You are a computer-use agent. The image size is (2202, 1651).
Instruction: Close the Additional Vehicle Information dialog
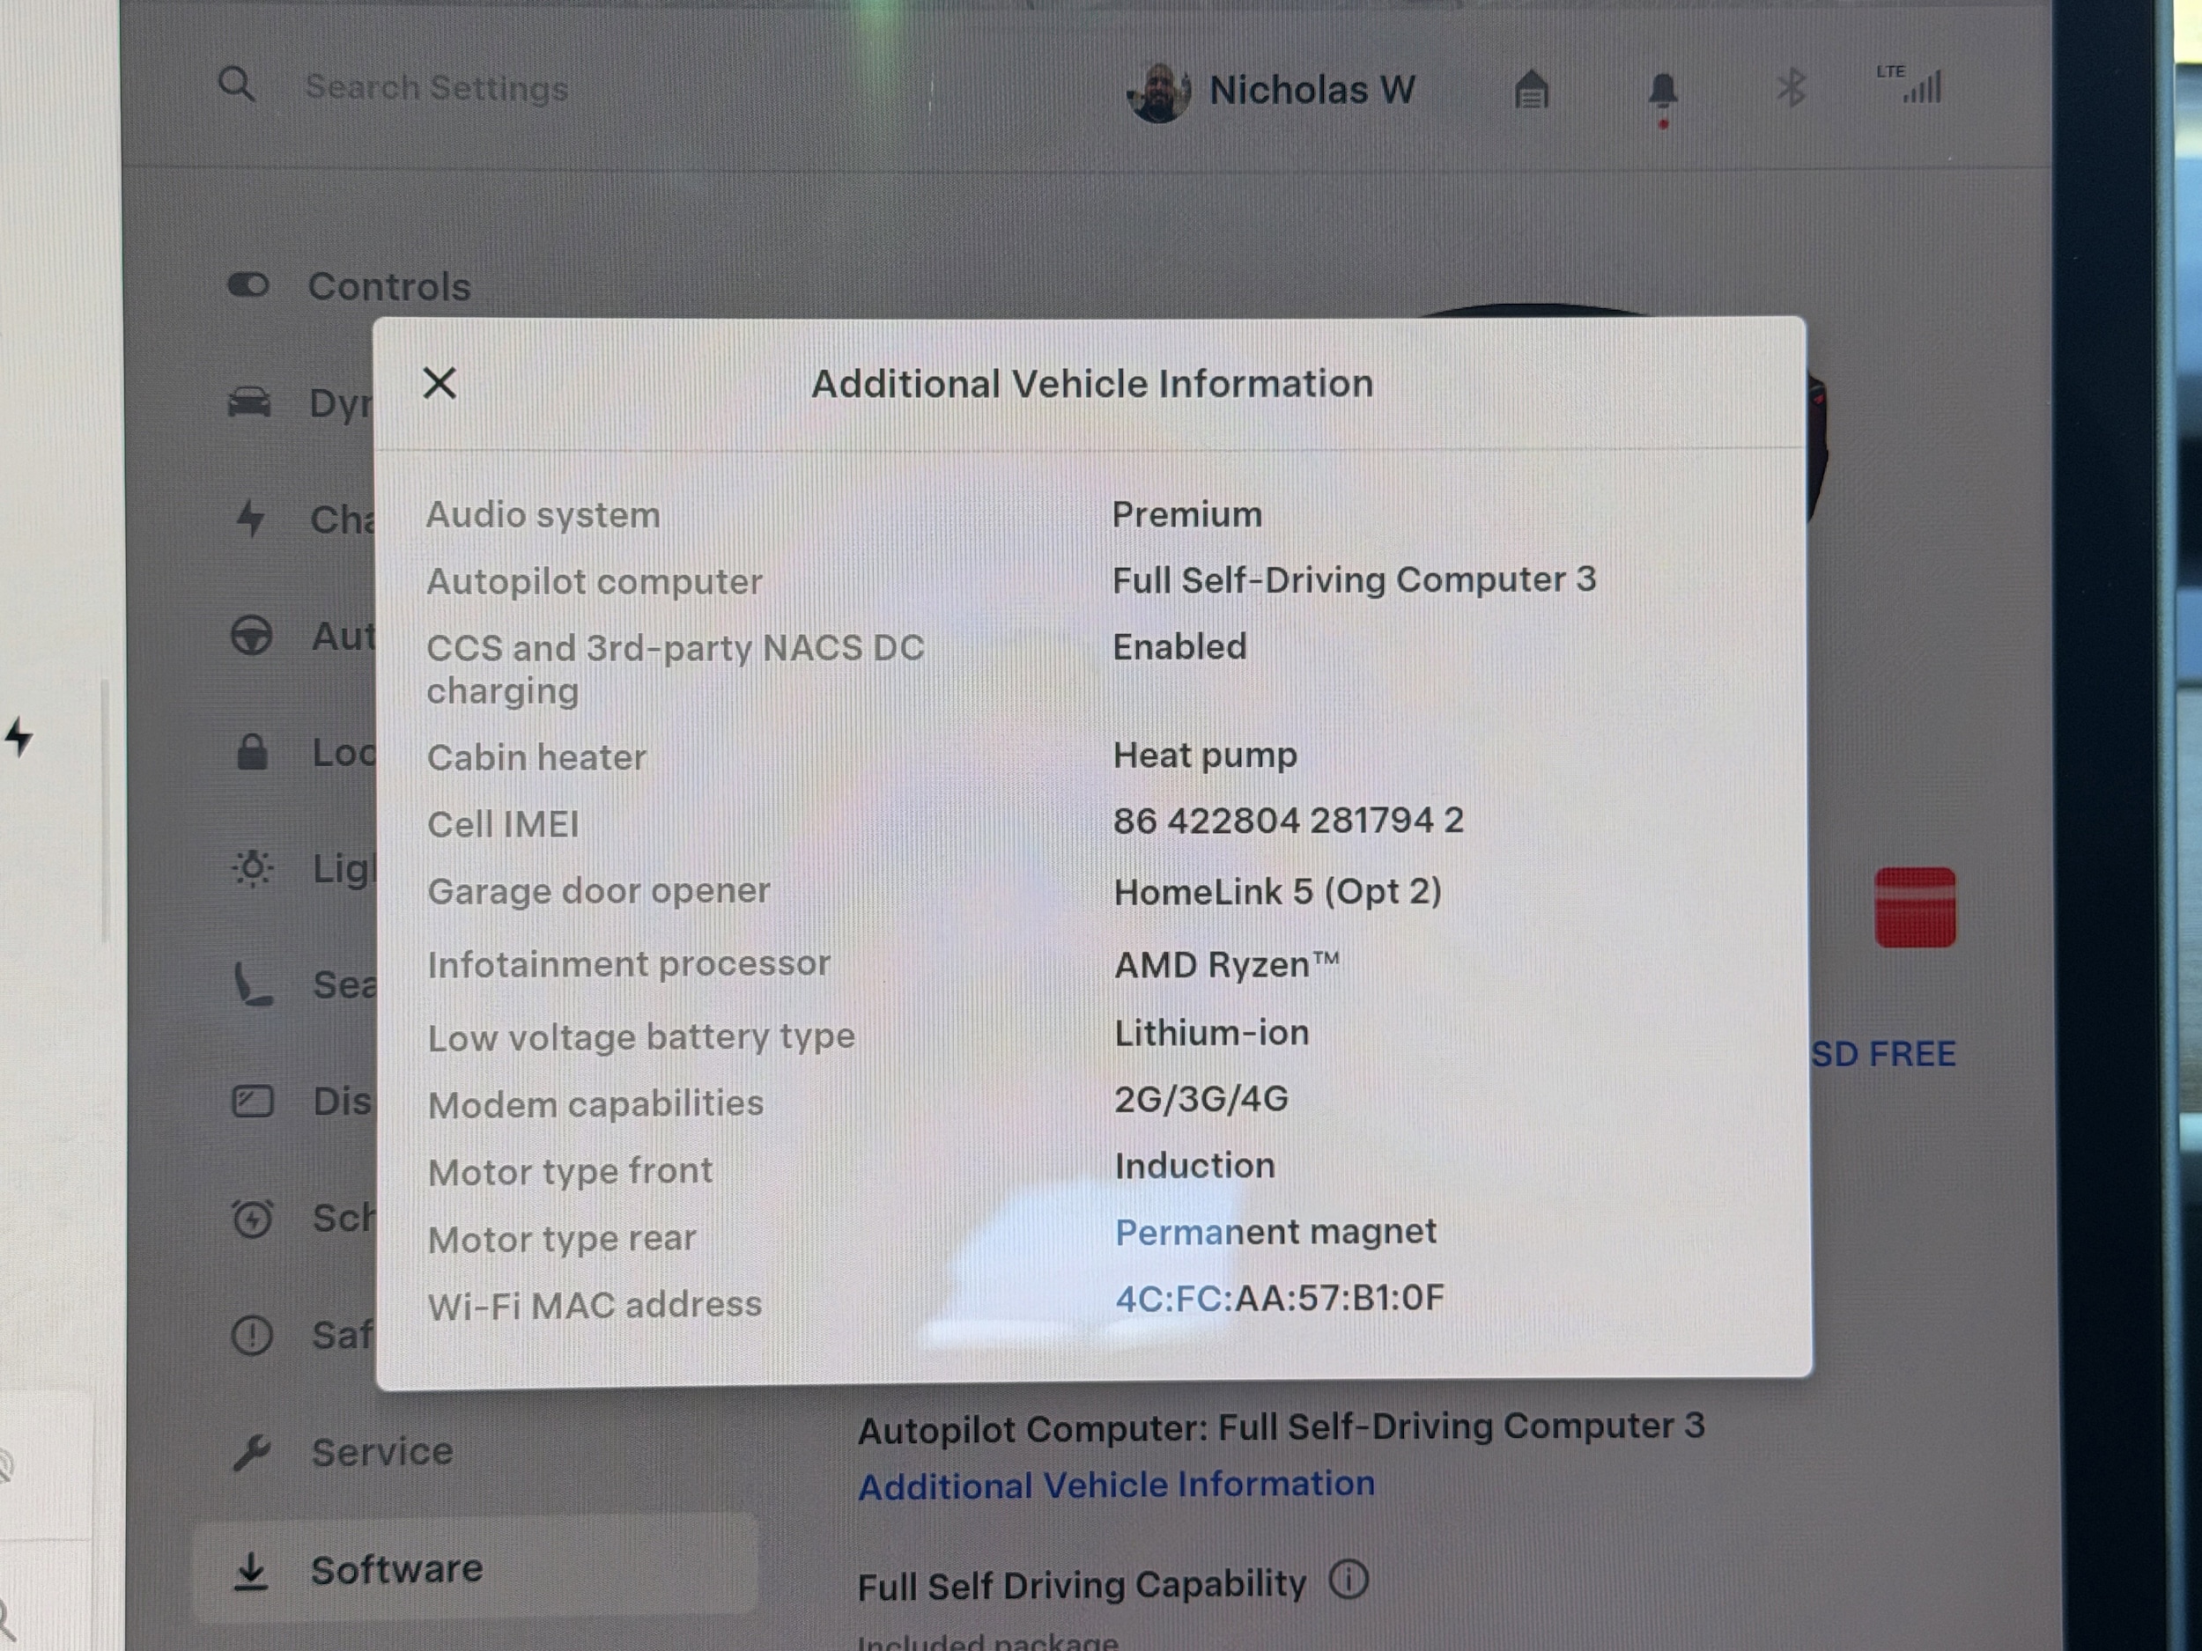(x=439, y=383)
